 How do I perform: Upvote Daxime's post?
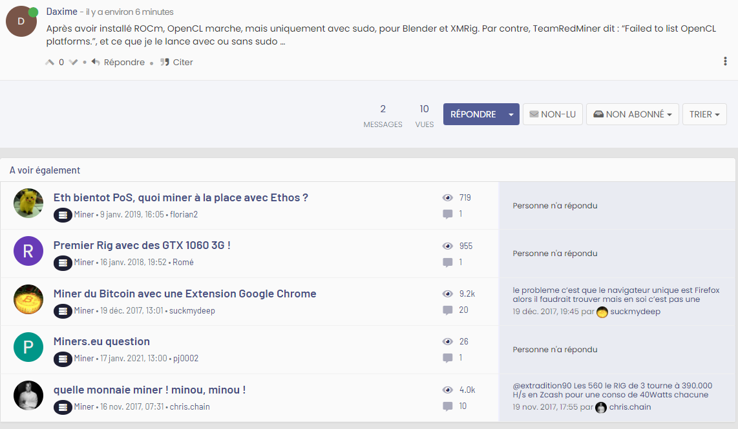click(50, 63)
